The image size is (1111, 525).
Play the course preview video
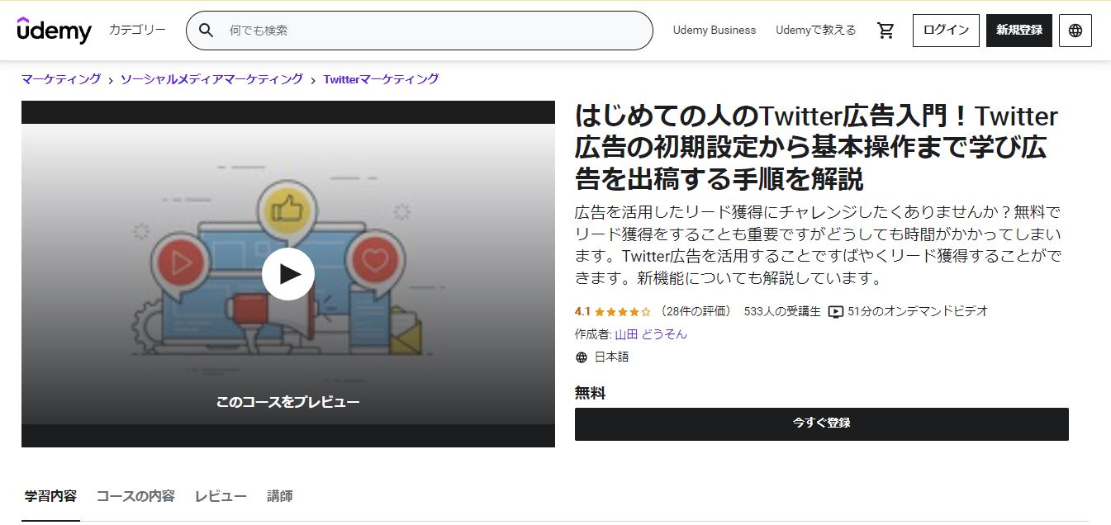click(x=288, y=274)
